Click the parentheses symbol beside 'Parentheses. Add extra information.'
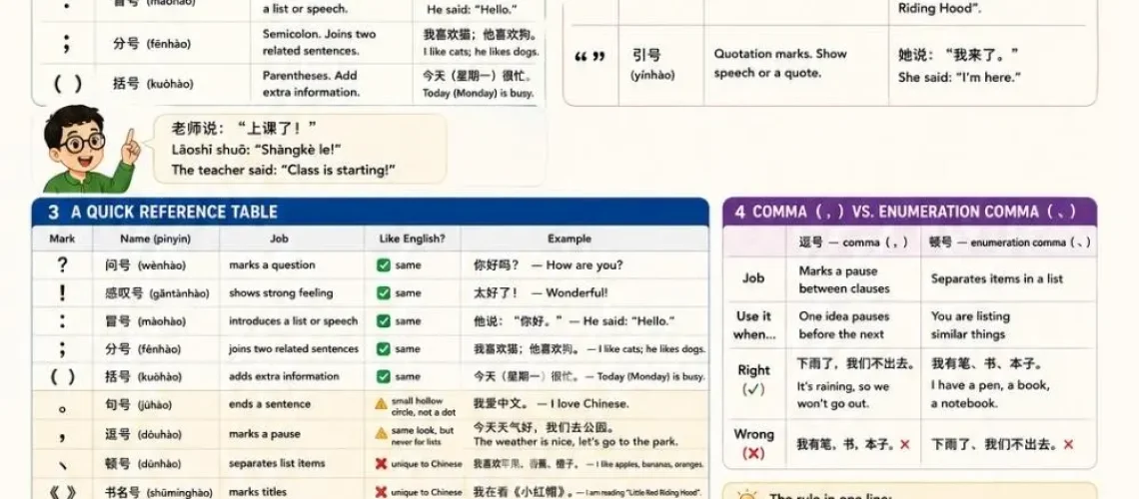Screen dimensions: 1139x499 [68, 84]
